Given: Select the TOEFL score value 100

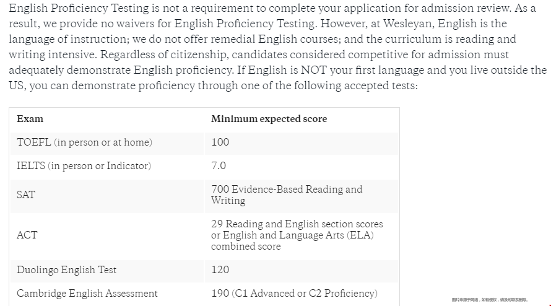Looking at the screenshot, I should [220, 142].
